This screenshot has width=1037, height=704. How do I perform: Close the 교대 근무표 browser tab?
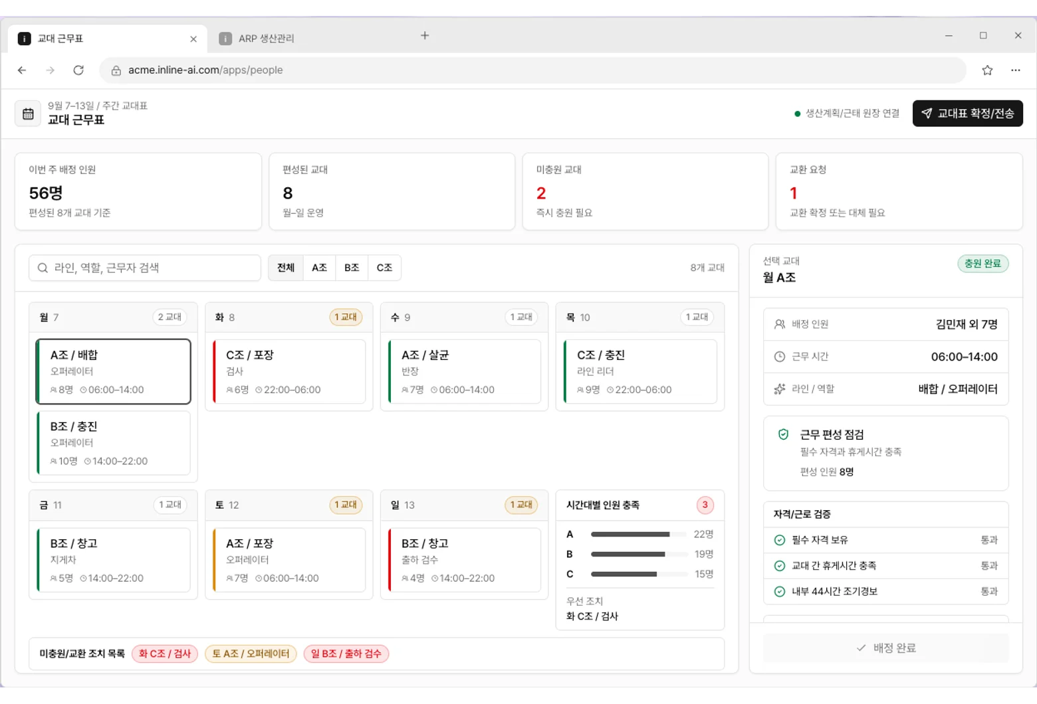coord(193,39)
